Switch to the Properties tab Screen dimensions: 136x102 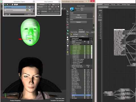click(x=82, y=32)
